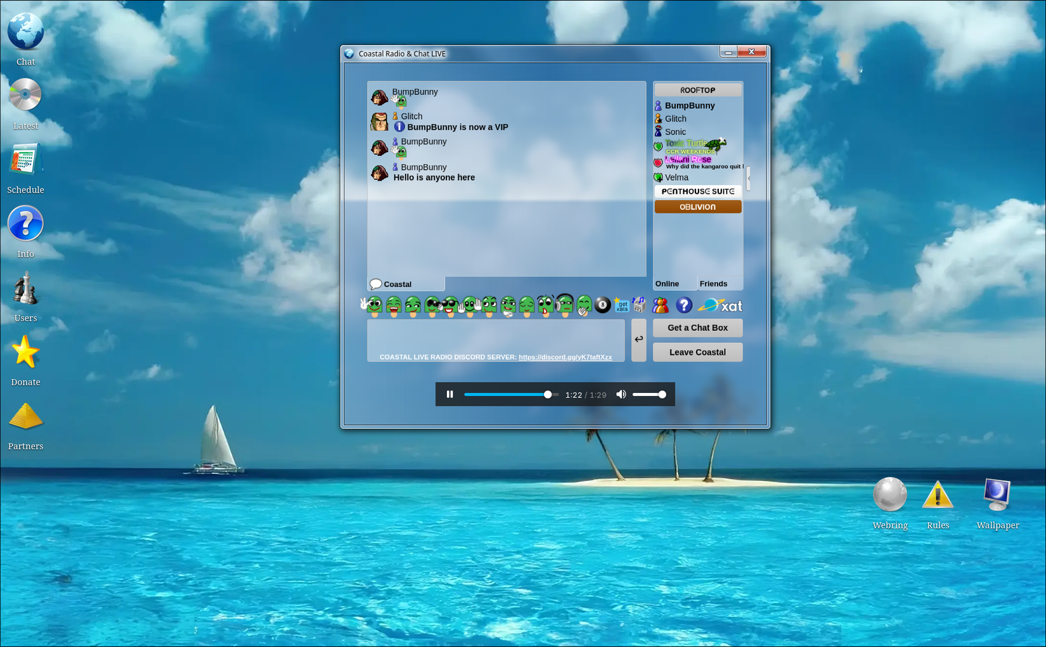This screenshot has height=647, width=1046.
Task: Insert the peace-sign smiley emoticon
Action: (372, 306)
